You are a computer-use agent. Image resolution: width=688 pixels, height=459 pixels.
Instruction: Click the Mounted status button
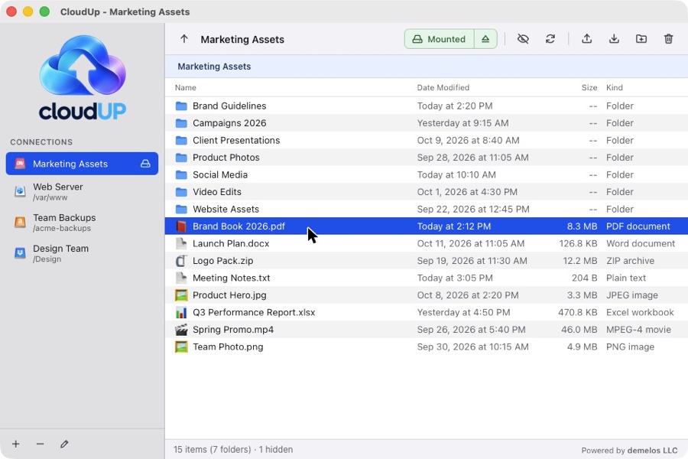point(440,39)
